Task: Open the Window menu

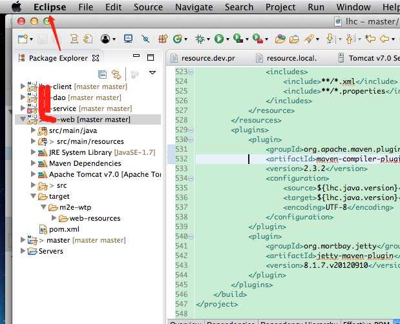Action: click(353, 7)
